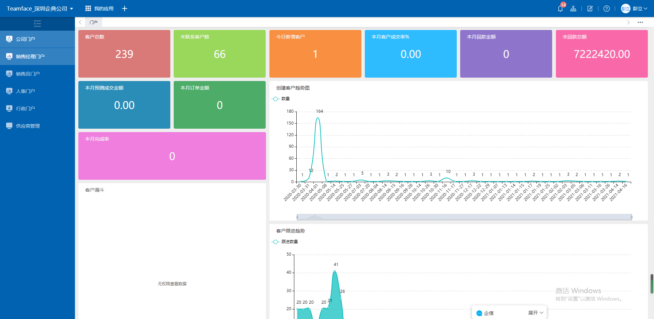This screenshot has height=319, width=654.
Task: Click the trend chart data zoom slider
Action: tap(465, 217)
